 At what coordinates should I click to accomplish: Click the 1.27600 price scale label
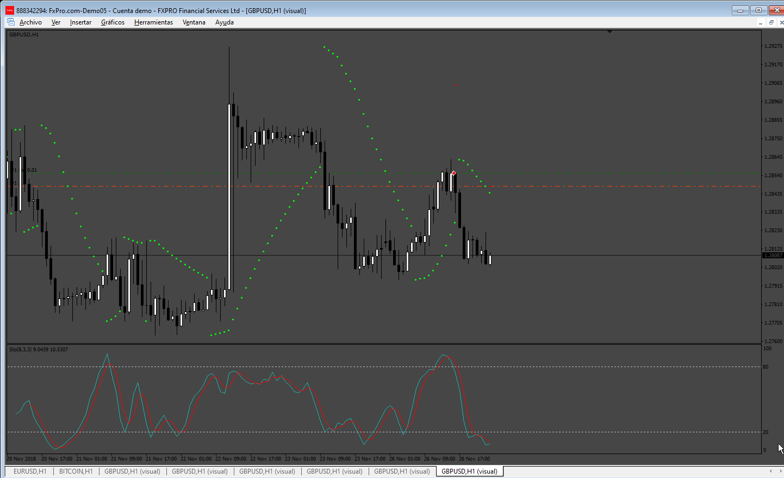click(774, 342)
